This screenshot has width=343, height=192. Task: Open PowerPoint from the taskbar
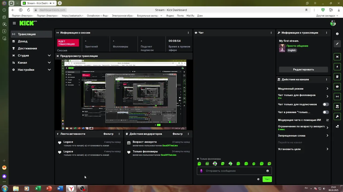point(49,189)
